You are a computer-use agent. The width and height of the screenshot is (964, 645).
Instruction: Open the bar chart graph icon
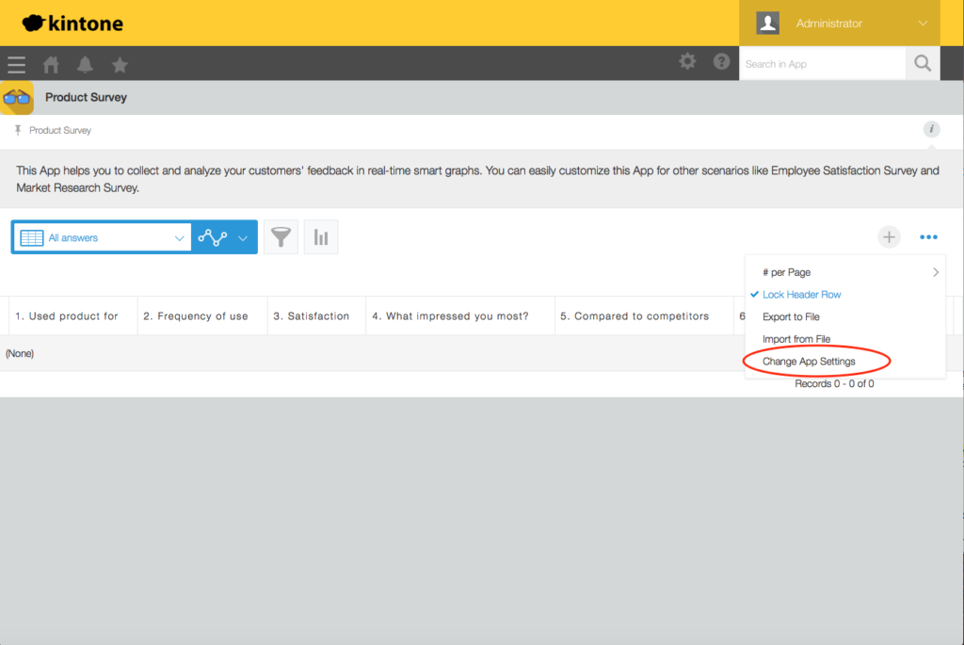[x=321, y=237]
